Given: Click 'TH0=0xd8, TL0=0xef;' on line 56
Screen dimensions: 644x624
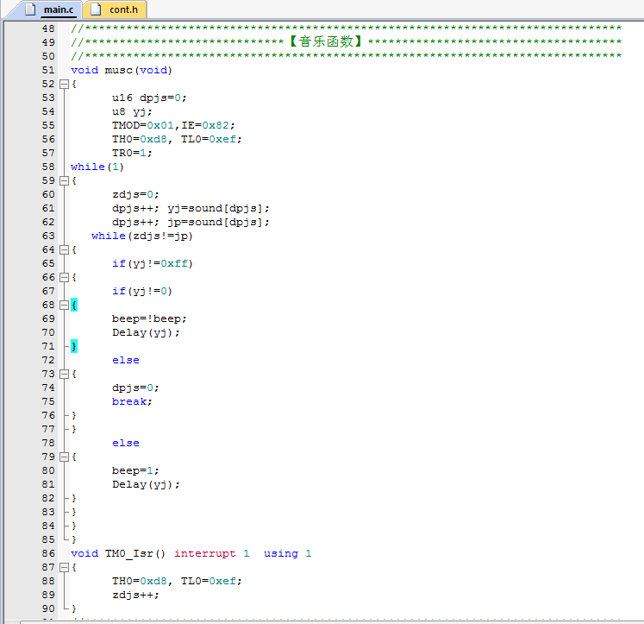Looking at the screenshot, I should [x=177, y=139].
